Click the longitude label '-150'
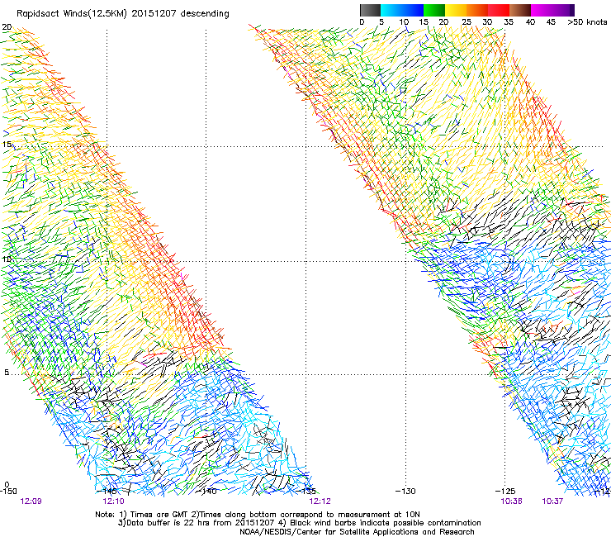 tap(8, 492)
